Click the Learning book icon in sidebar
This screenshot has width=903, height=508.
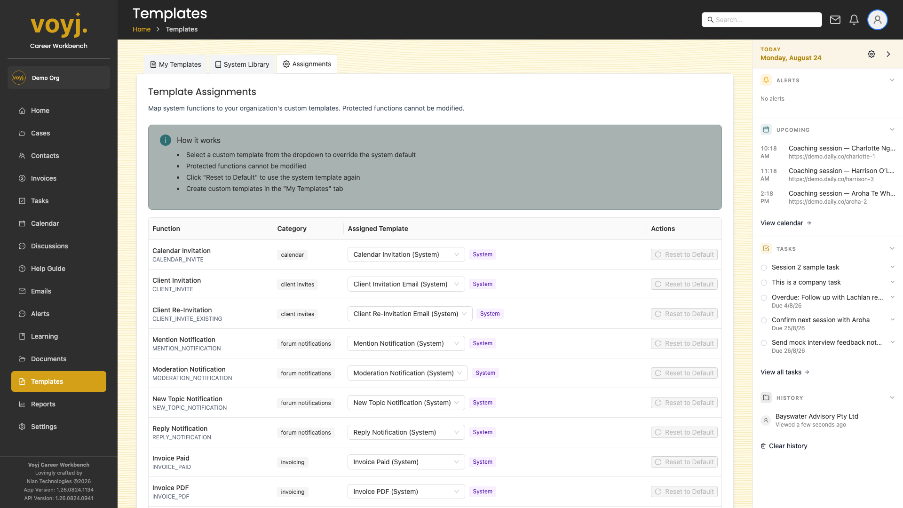pos(22,336)
